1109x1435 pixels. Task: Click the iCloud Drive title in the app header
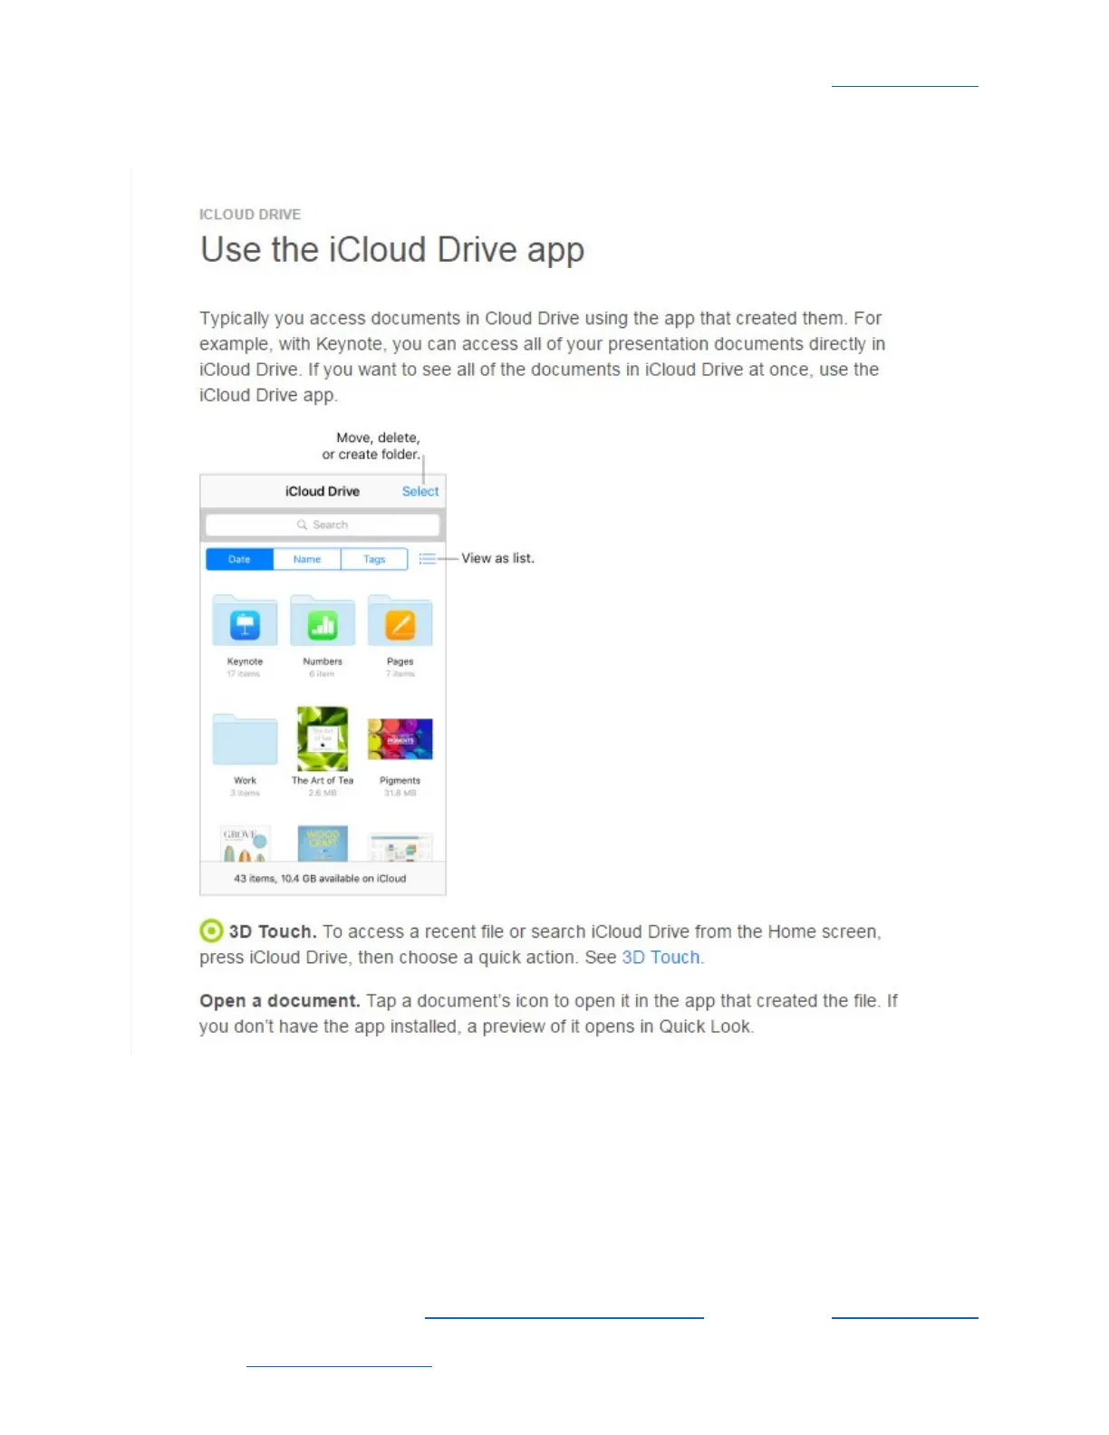point(323,491)
